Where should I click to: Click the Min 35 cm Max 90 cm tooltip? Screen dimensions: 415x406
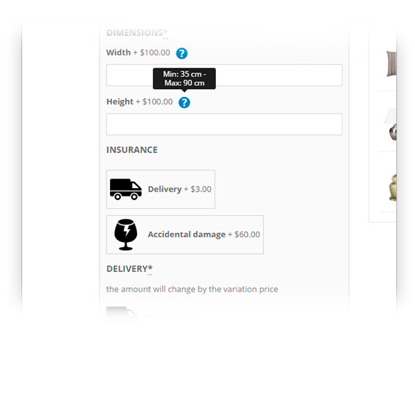(184, 79)
